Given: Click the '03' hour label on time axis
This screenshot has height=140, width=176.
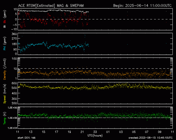Looking at the screenshot, I should coord(121,132).
